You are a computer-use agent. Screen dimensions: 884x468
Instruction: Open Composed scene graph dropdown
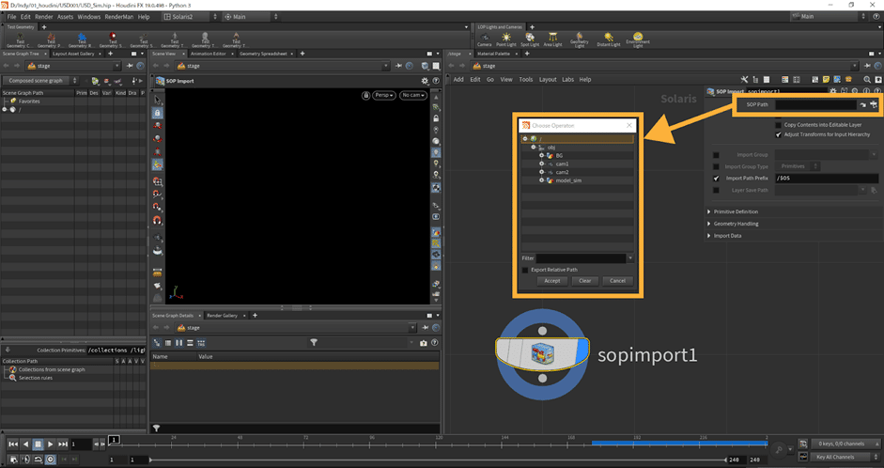40,81
